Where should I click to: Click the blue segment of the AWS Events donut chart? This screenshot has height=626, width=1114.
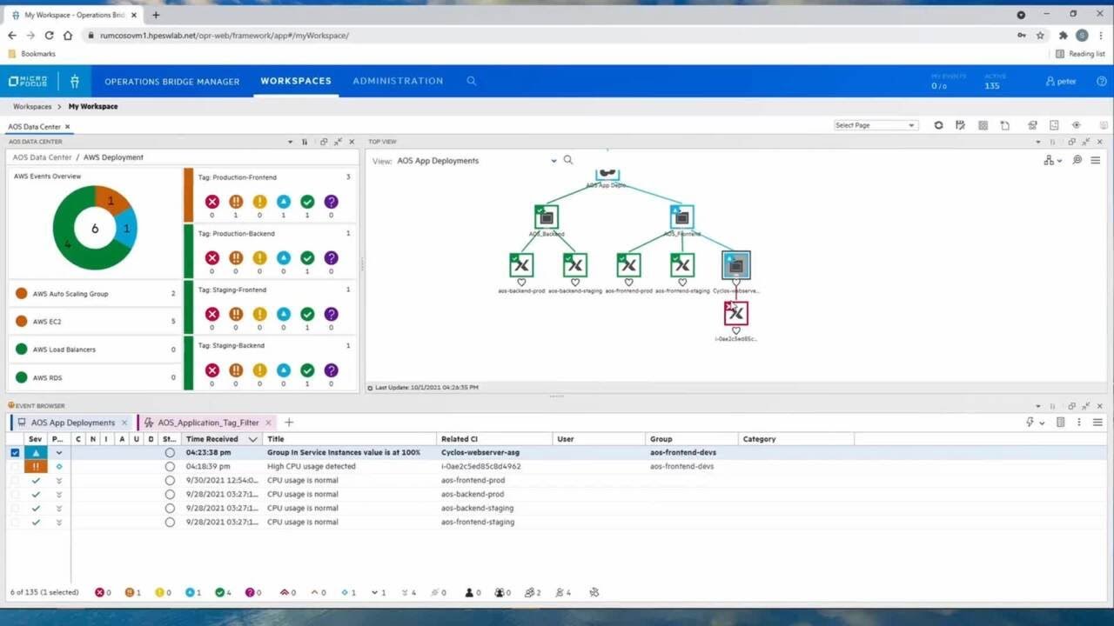tap(126, 229)
